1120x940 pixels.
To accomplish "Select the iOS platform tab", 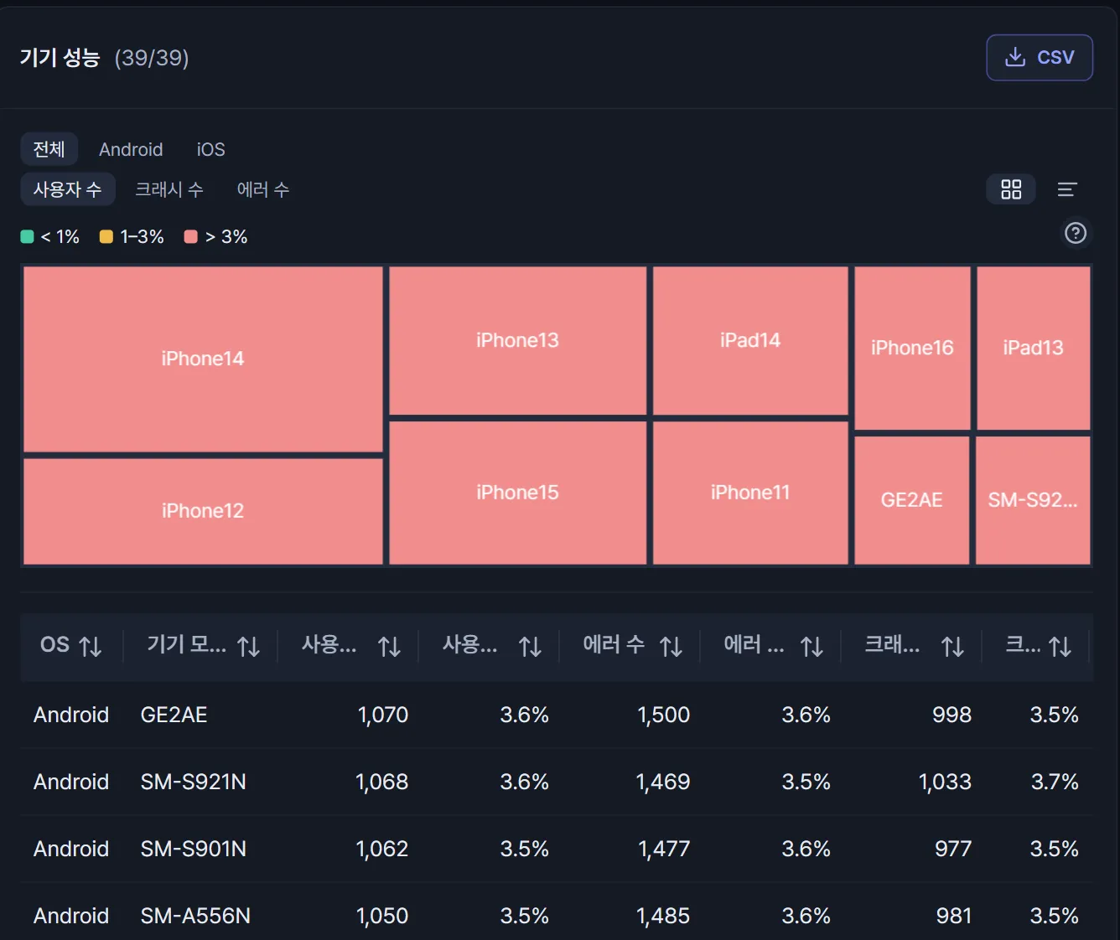I will tap(210, 149).
